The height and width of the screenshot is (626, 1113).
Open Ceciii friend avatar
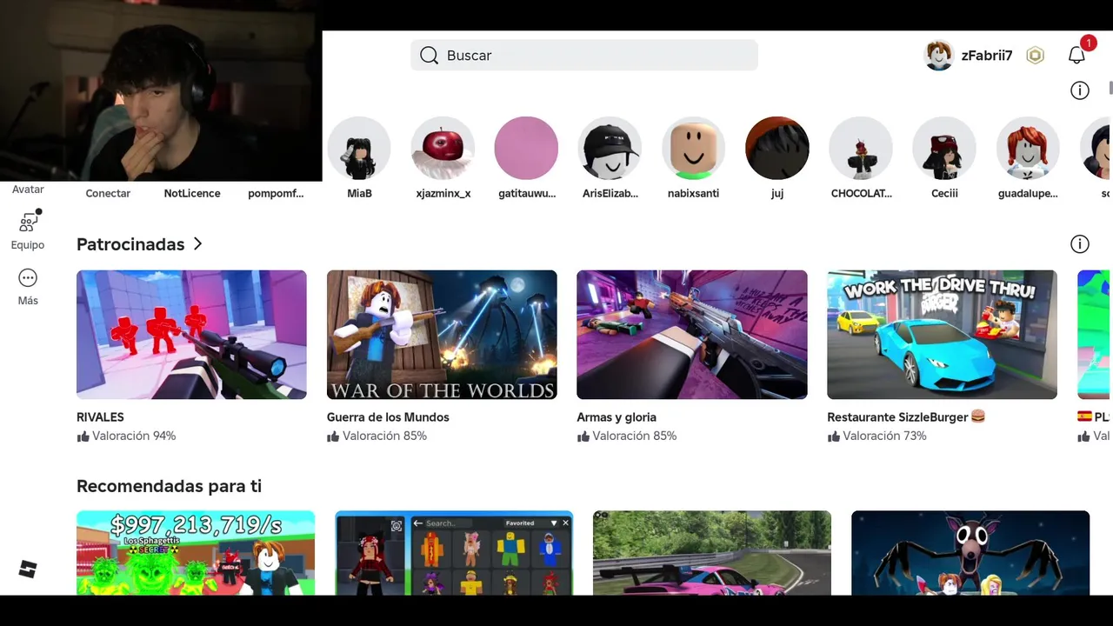(x=944, y=149)
